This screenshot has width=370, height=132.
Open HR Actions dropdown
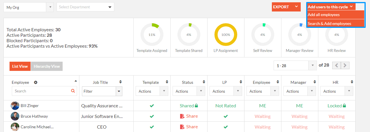[337, 91]
